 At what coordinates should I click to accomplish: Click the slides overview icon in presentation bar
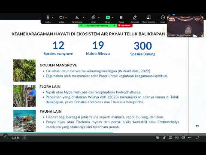tap(183, 137)
